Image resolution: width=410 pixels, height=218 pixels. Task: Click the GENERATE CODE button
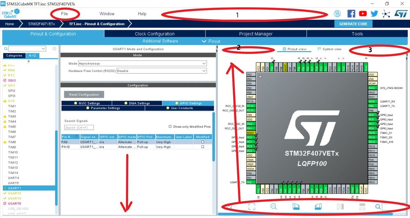click(353, 24)
